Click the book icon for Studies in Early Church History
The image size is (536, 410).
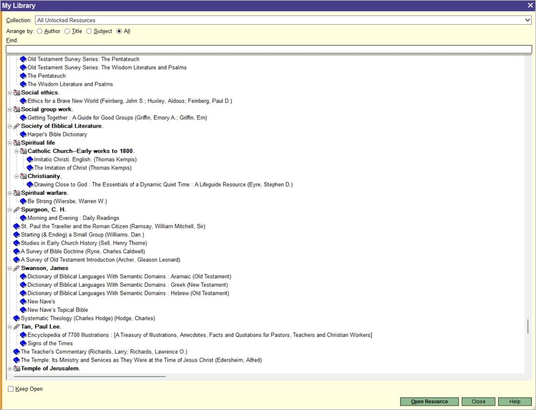pos(17,243)
